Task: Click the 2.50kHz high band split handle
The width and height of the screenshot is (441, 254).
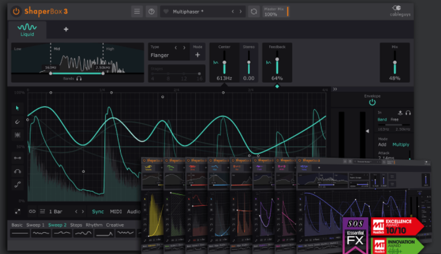Action: coord(103,73)
